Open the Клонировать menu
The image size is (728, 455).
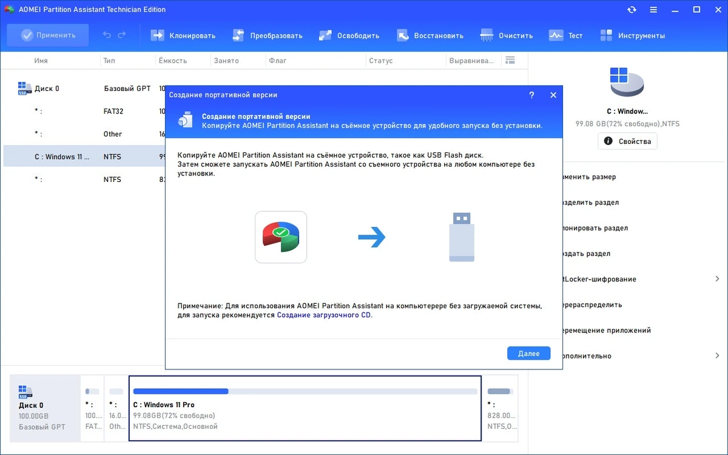pos(183,35)
